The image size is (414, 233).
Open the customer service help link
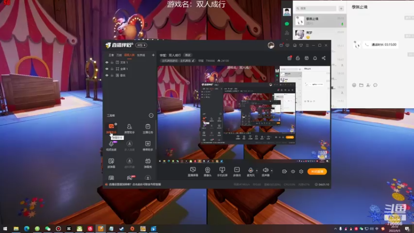click(x=135, y=184)
